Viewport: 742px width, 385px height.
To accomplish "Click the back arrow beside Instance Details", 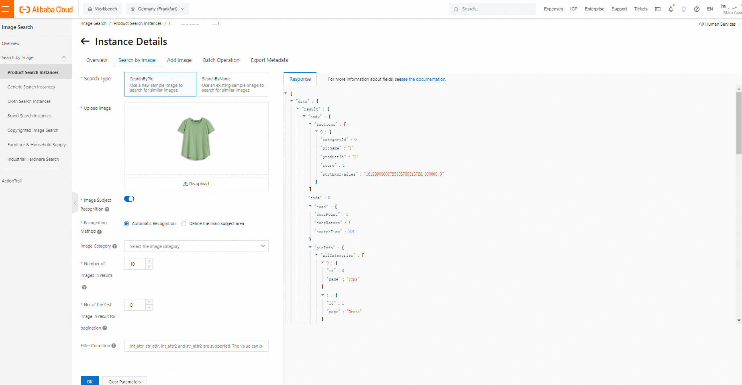I will click(x=85, y=41).
